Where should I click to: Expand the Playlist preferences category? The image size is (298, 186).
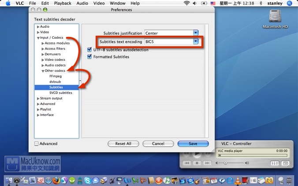38,110
